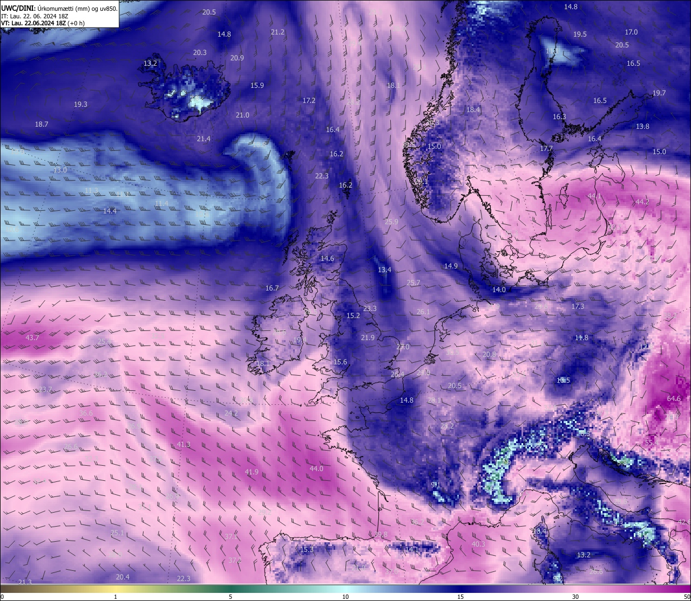Click the 14.9 value near Denmark
Viewport: 691px width, 601px height.
point(451,266)
